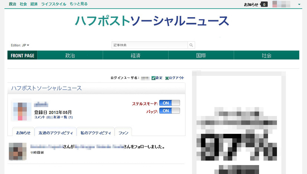307x174 pixels.
Task: Open 社会 in the green navigation bar
Action: coord(266,55)
